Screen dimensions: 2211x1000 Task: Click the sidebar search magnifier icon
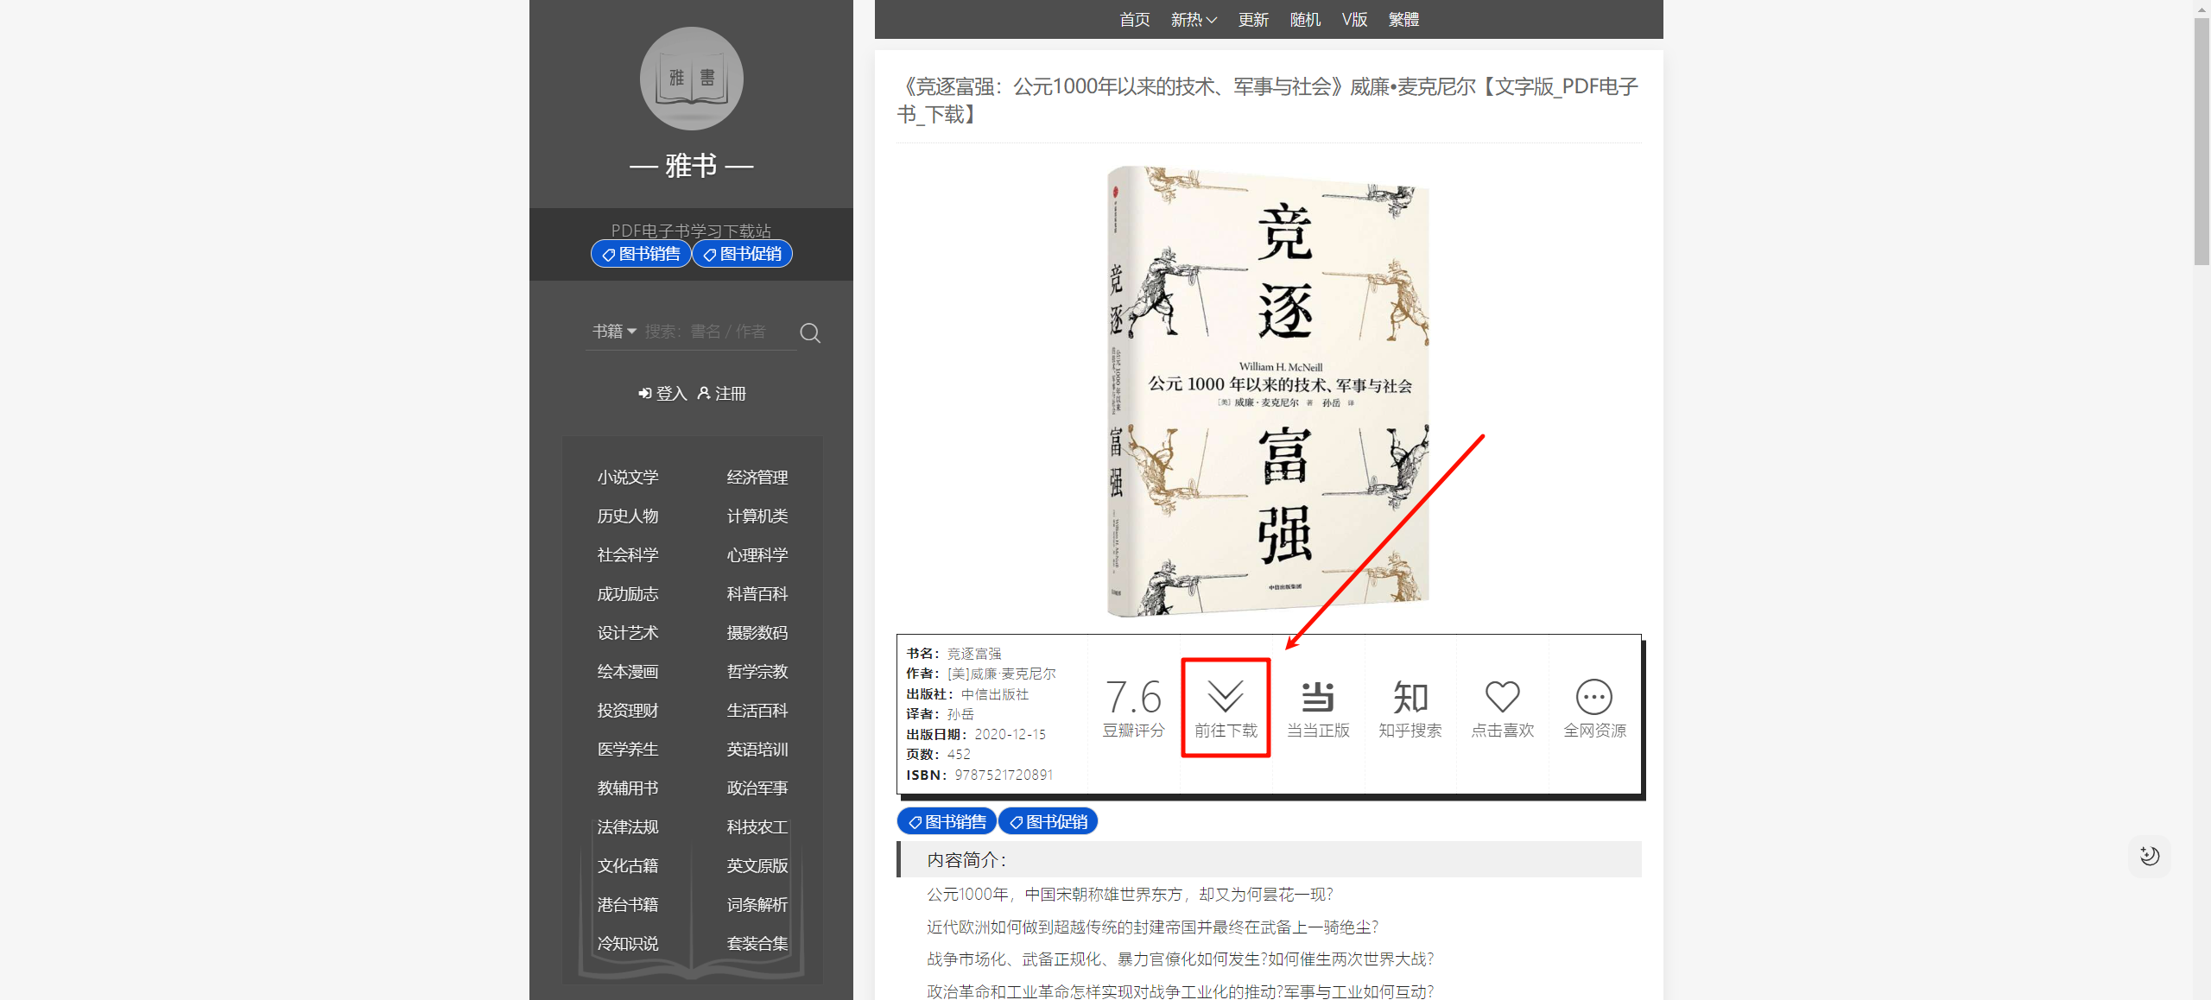(x=809, y=332)
